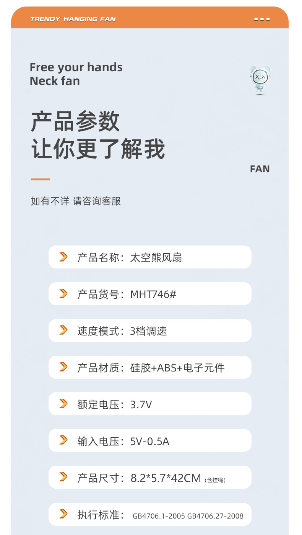Click the orange arrow beside 产品货号

63,294
